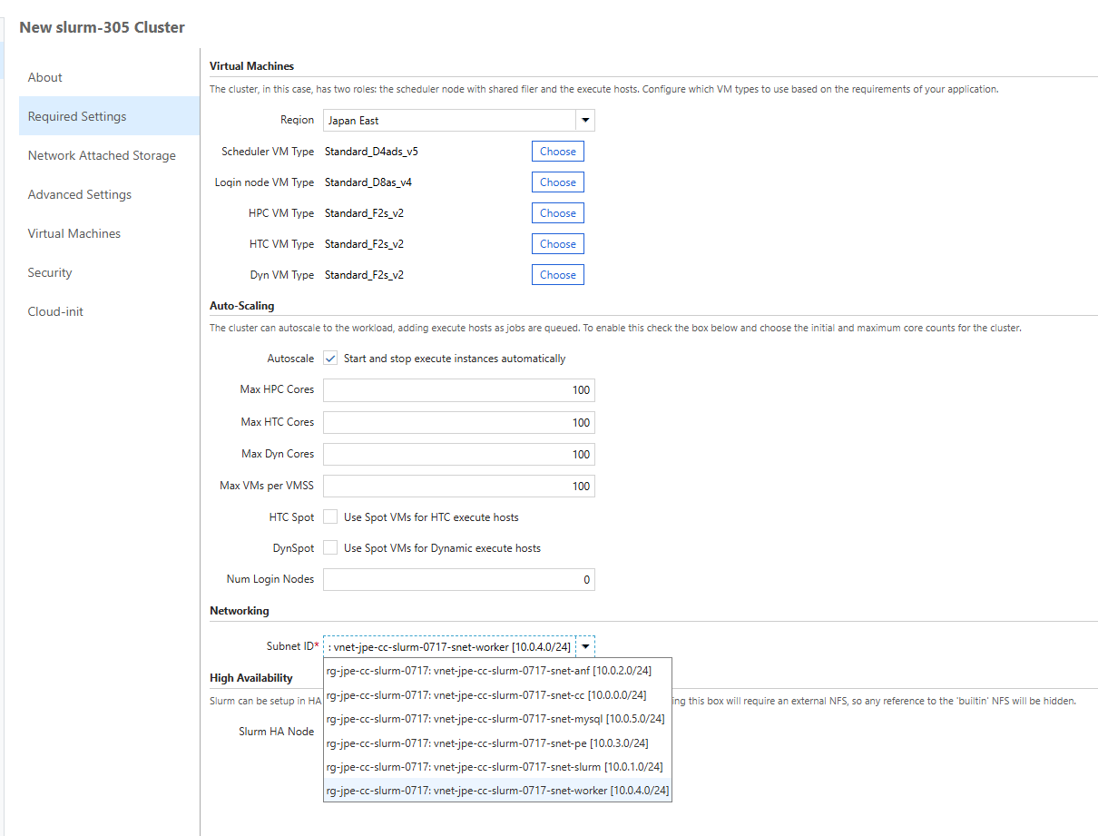Enable Spot VMs for HTC execute hosts
The image size is (1098, 836).
330,517
